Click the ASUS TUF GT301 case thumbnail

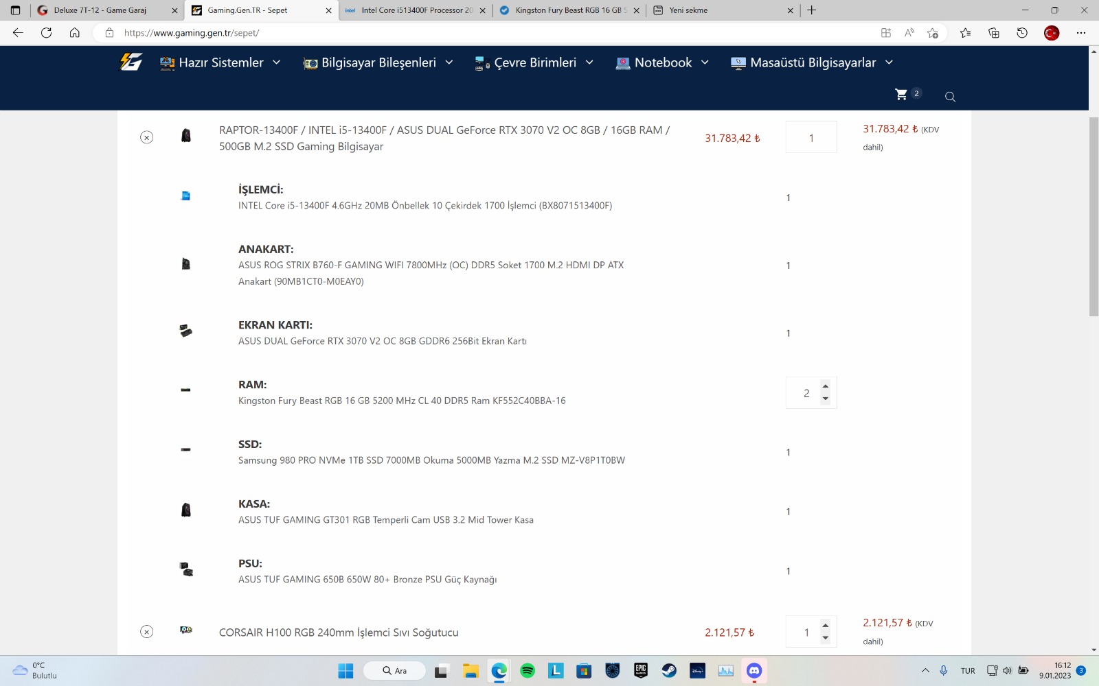pyautogui.click(x=185, y=510)
